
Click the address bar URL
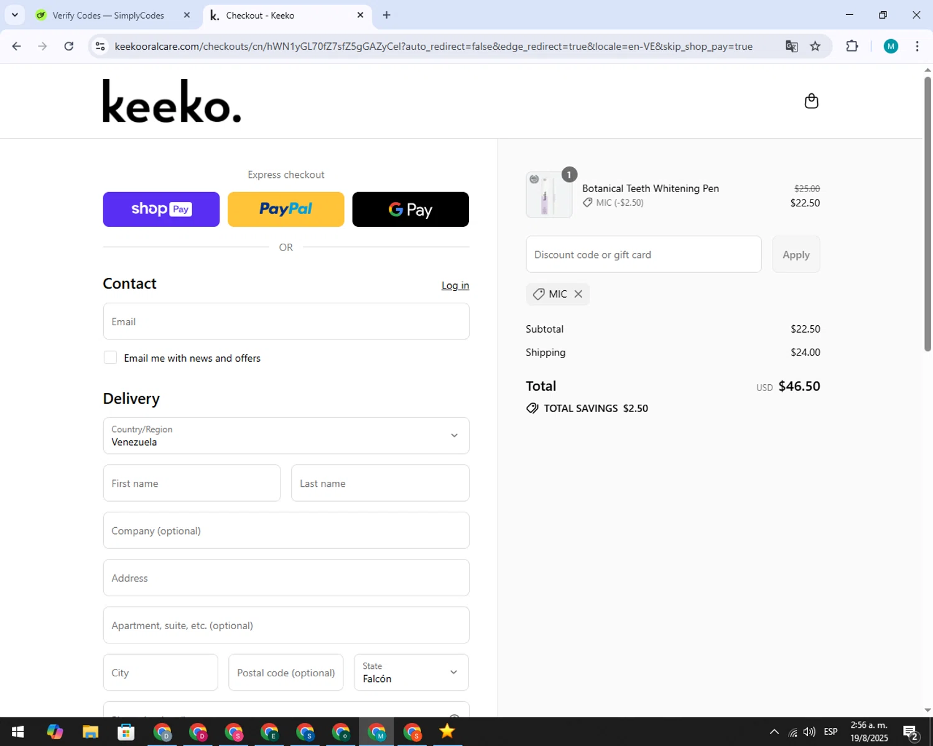point(434,46)
